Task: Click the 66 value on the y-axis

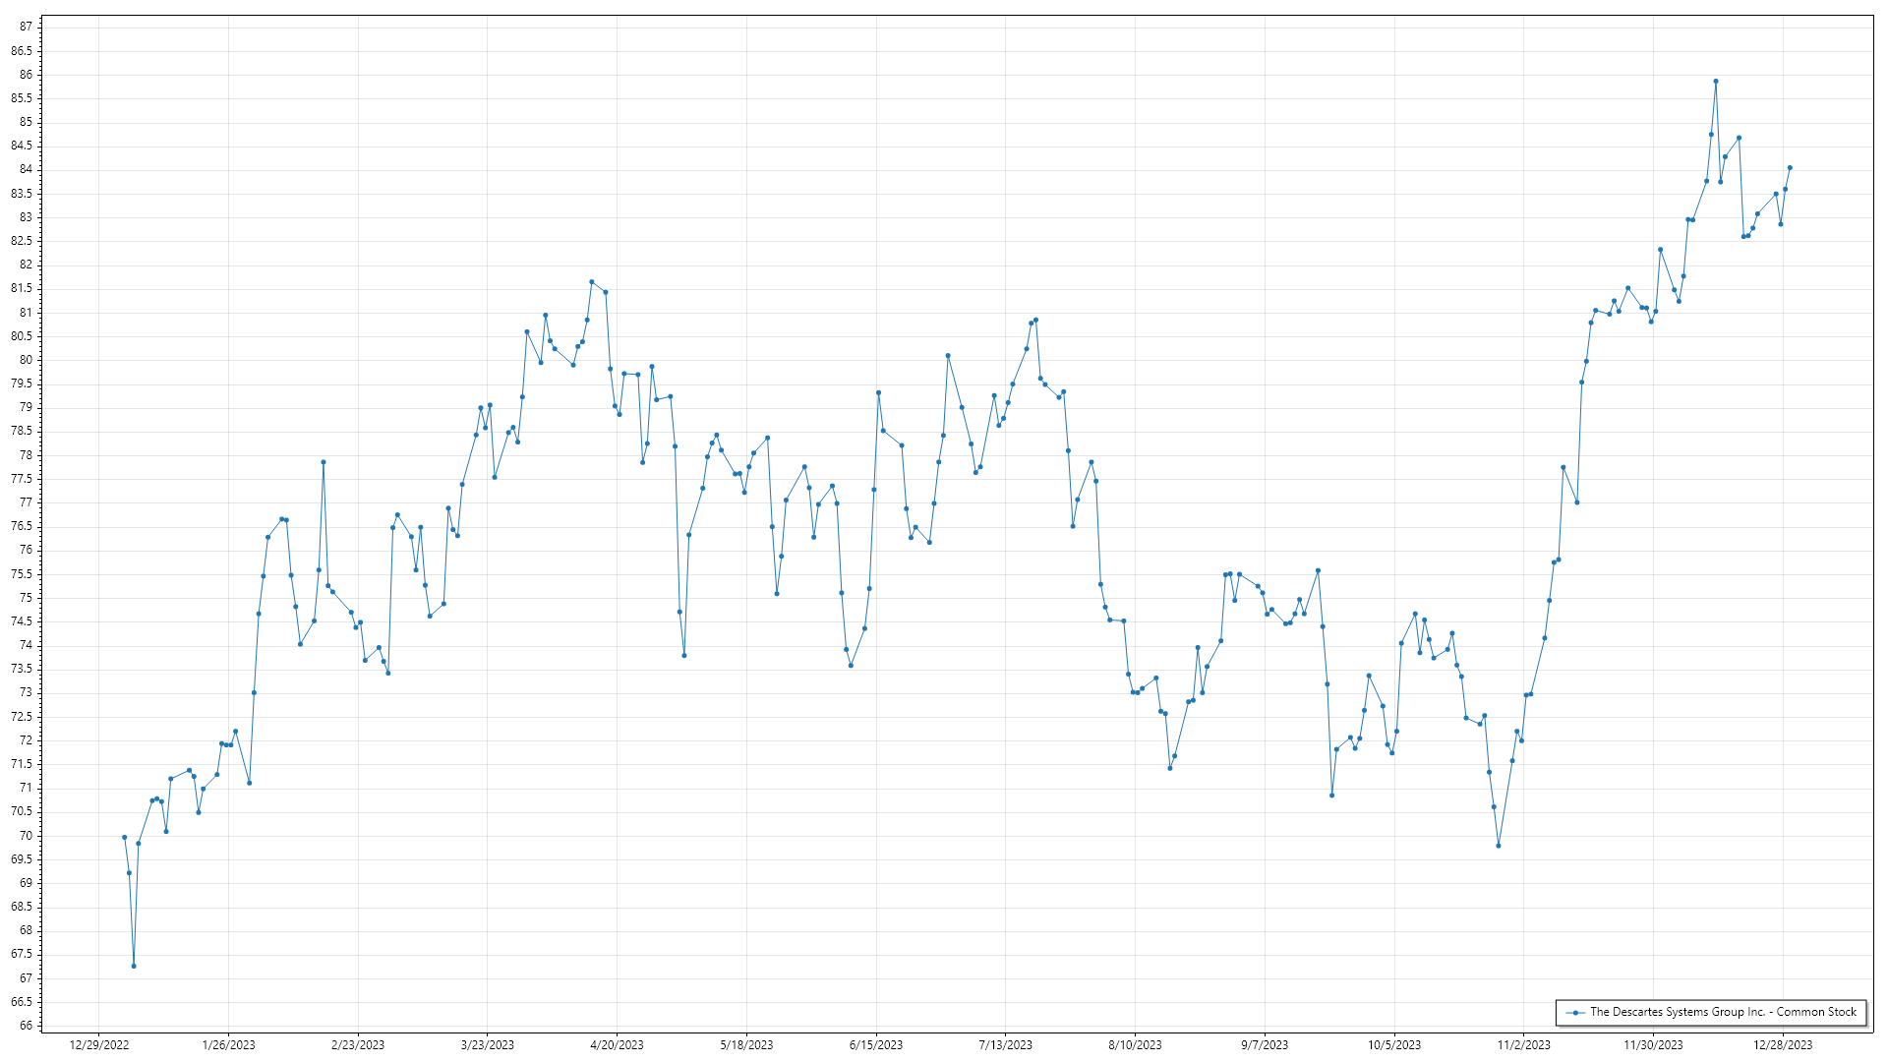Action: click(x=26, y=1026)
